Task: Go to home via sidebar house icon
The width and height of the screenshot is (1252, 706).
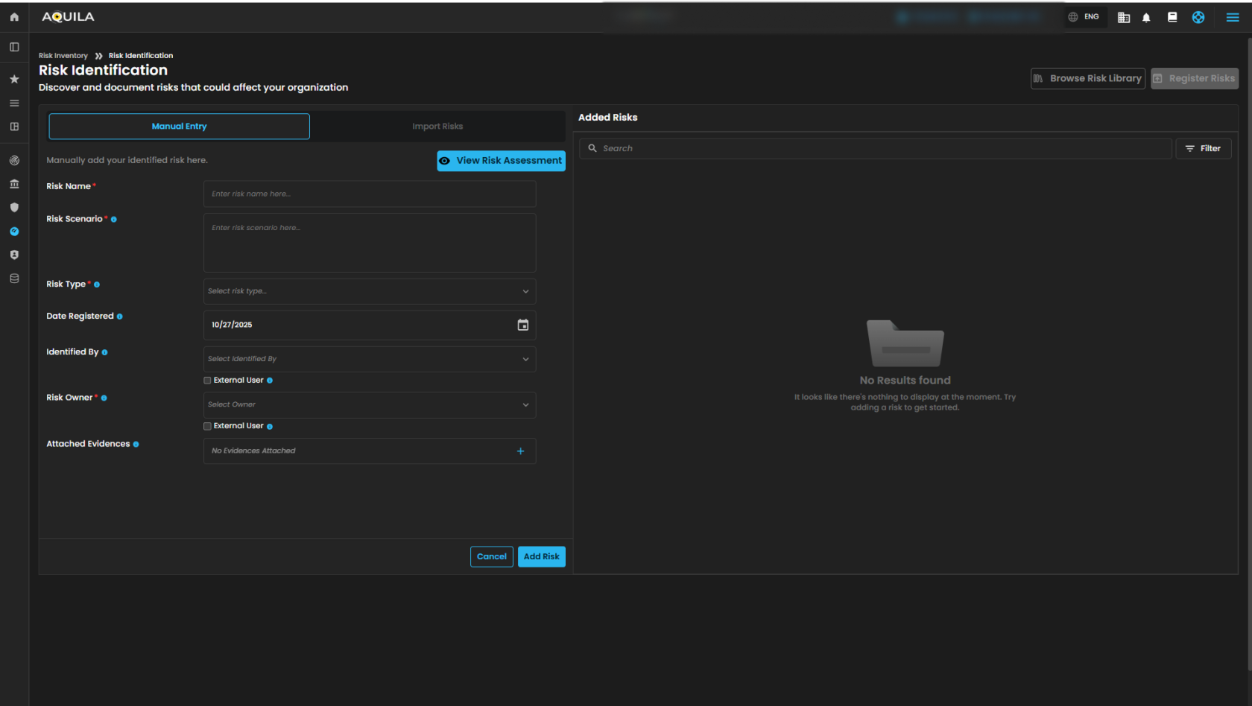Action: click(14, 17)
